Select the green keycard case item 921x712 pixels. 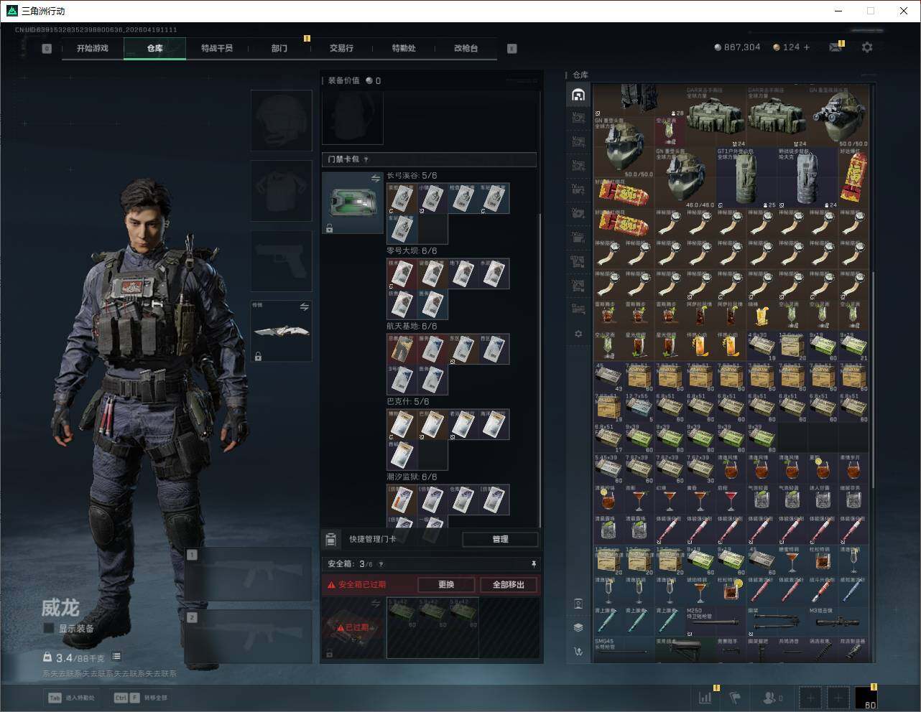pyautogui.click(x=353, y=202)
